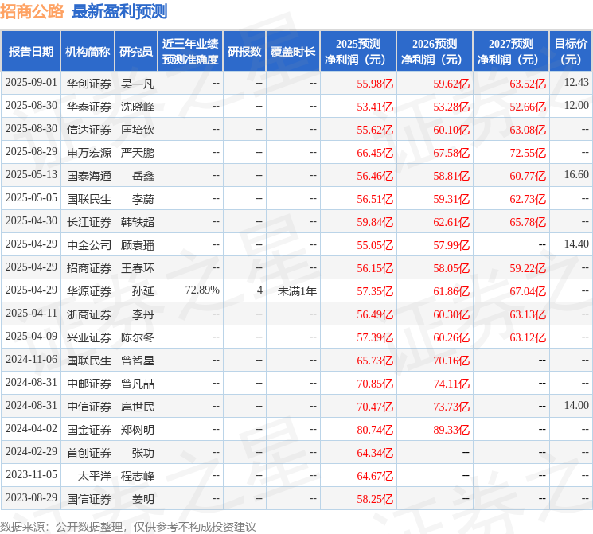Click the 信达证券 institution cell
The height and width of the screenshot is (534, 593).
tap(89, 130)
